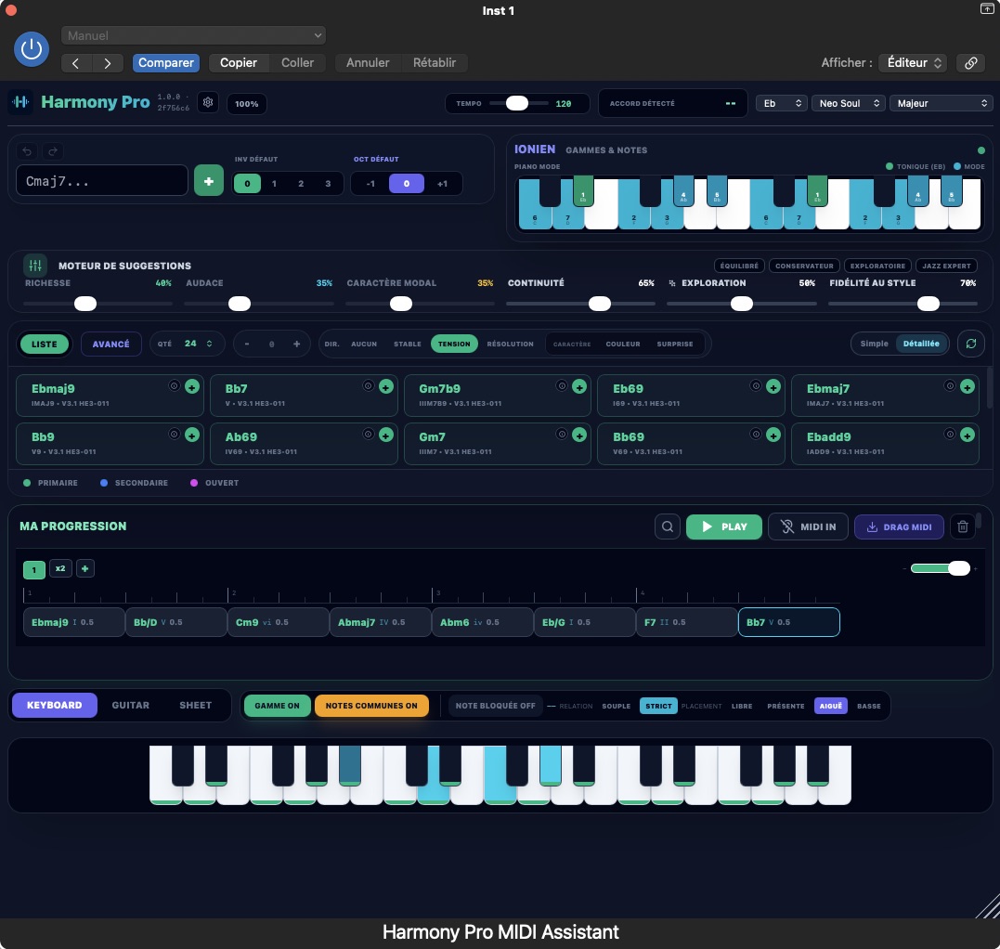Go to next preset arrow
The height and width of the screenshot is (949, 1000).
point(107,62)
